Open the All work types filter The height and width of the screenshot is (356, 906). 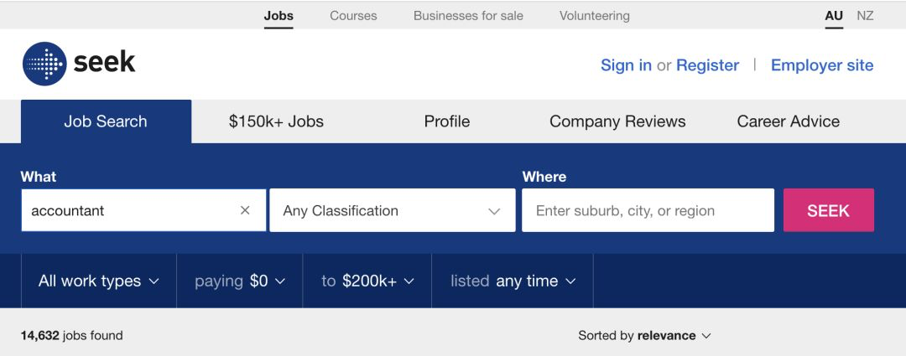pyautogui.click(x=98, y=281)
